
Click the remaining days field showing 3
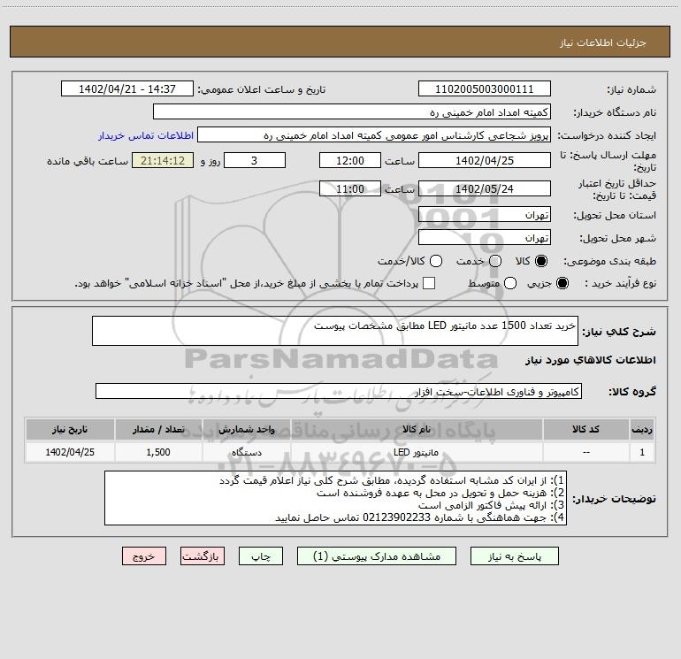click(255, 160)
